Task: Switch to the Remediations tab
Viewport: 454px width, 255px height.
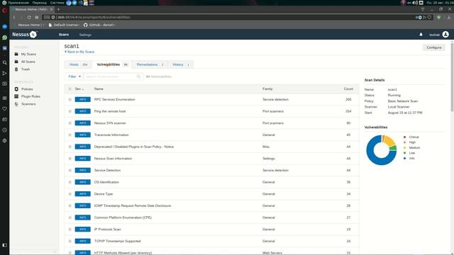Action: point(150,64)
